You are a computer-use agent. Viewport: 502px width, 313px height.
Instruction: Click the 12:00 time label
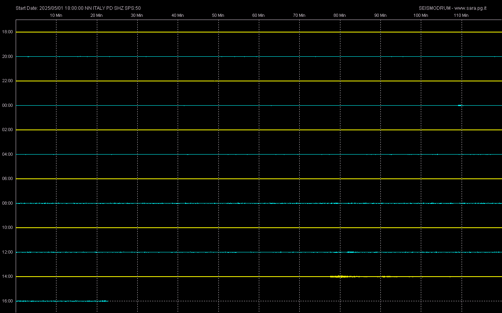point(8,252)
